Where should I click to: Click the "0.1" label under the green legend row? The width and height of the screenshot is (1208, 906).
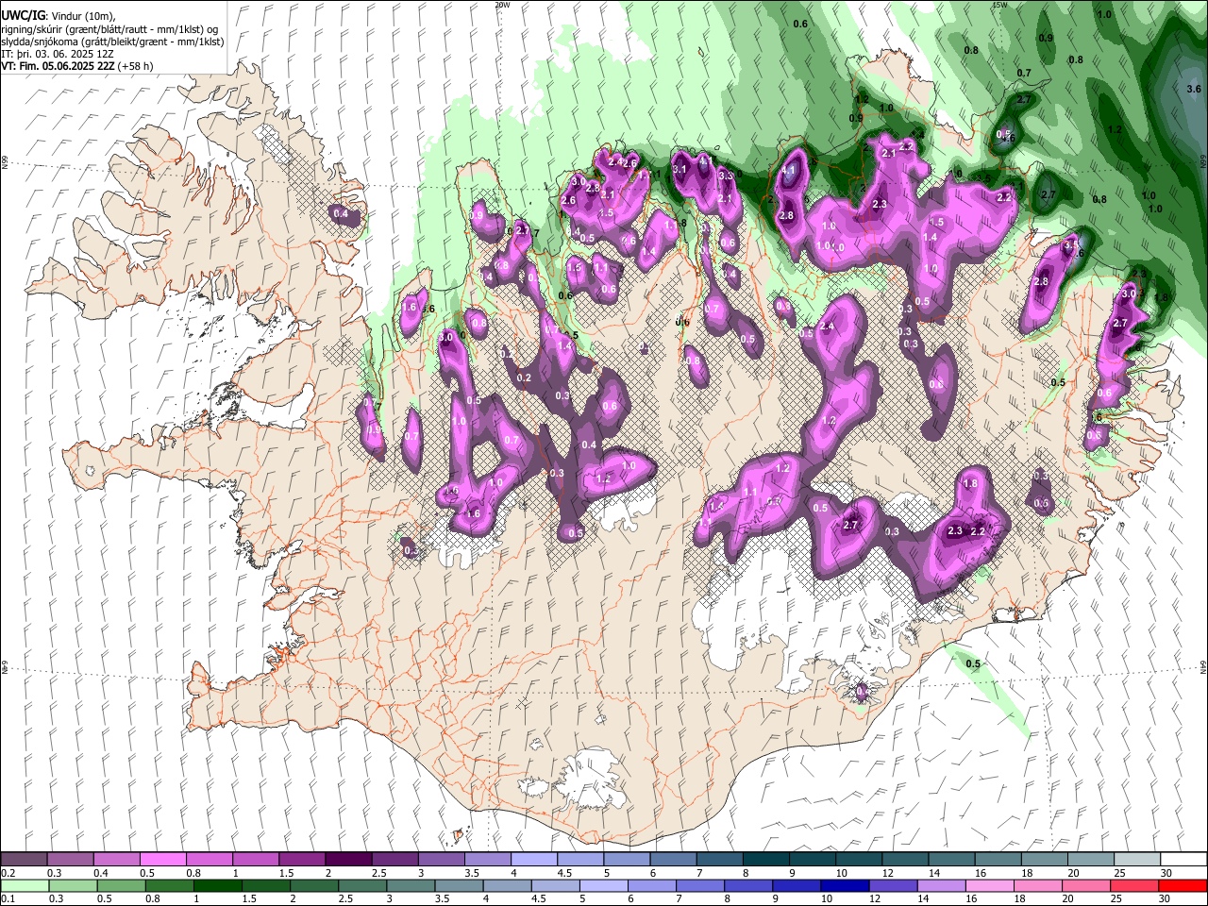pos(8,899)
